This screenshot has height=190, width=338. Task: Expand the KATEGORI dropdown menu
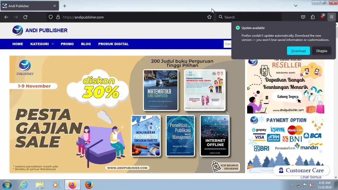point(42,44)
